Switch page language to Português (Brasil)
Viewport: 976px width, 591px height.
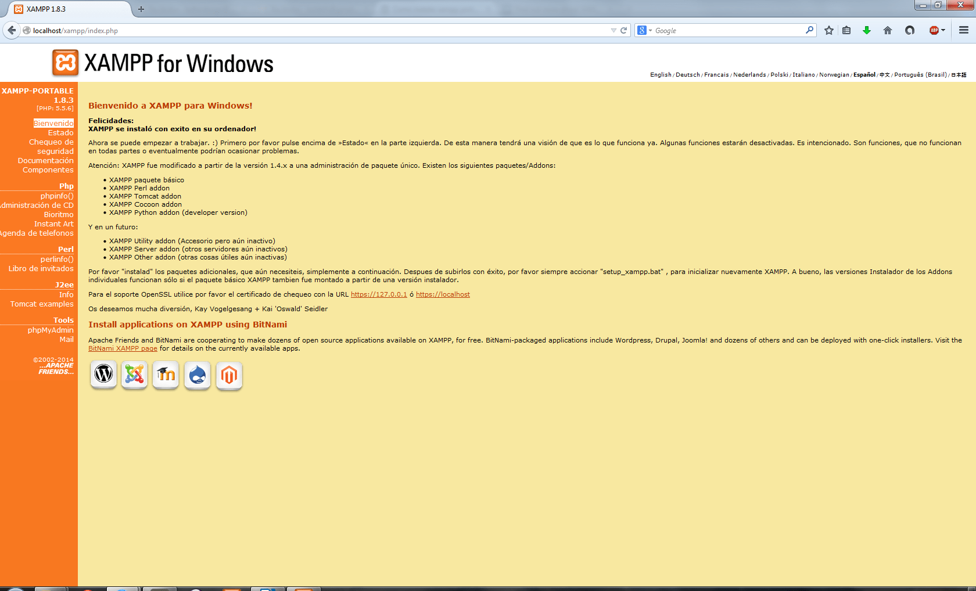(x=921, y=74)
